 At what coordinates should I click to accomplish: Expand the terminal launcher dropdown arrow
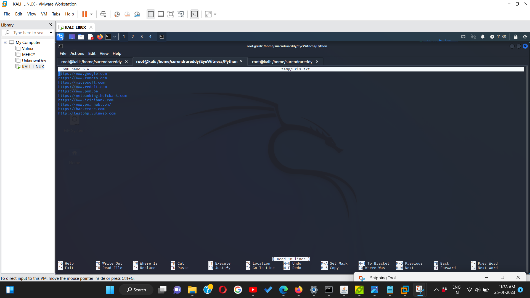(114, 37)
